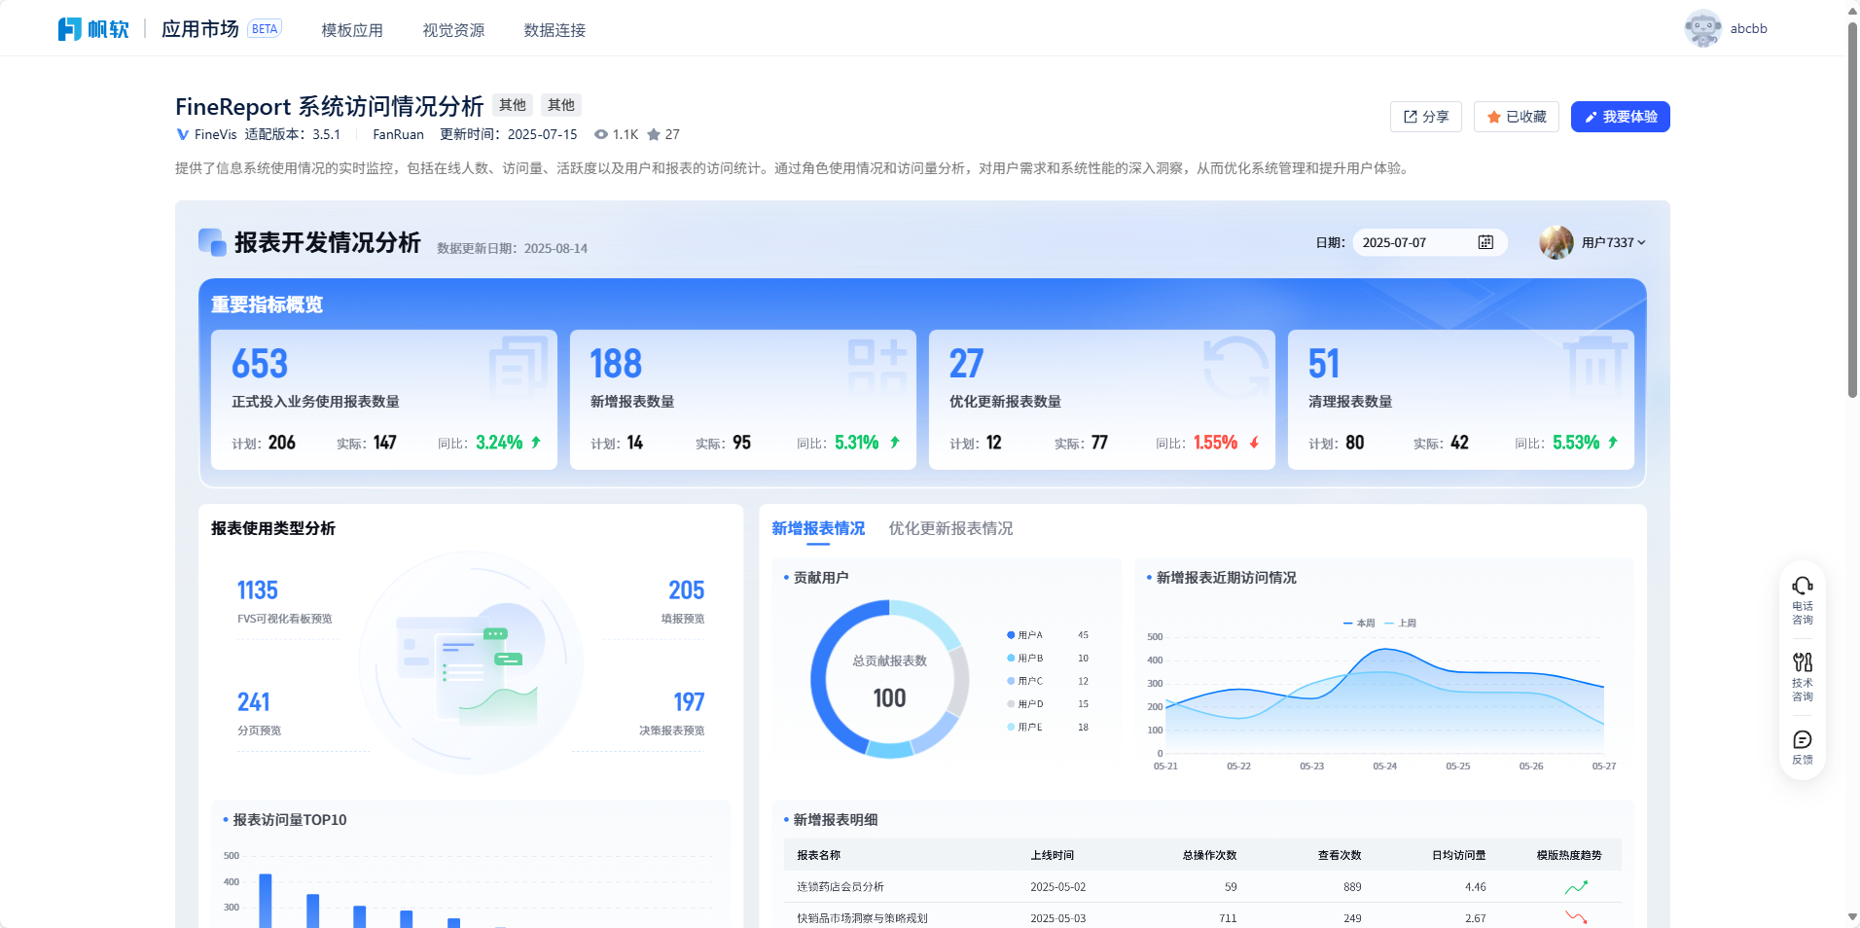The image size is (1860, 928).
Task: Click the report documents icon in 653 card
Action: coord(519,367)
